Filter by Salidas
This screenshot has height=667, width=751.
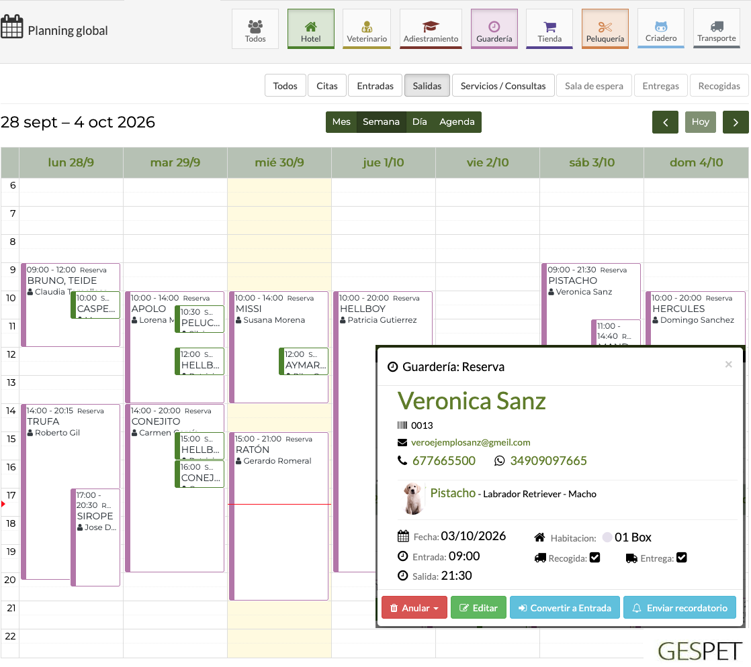coord(427,86)
